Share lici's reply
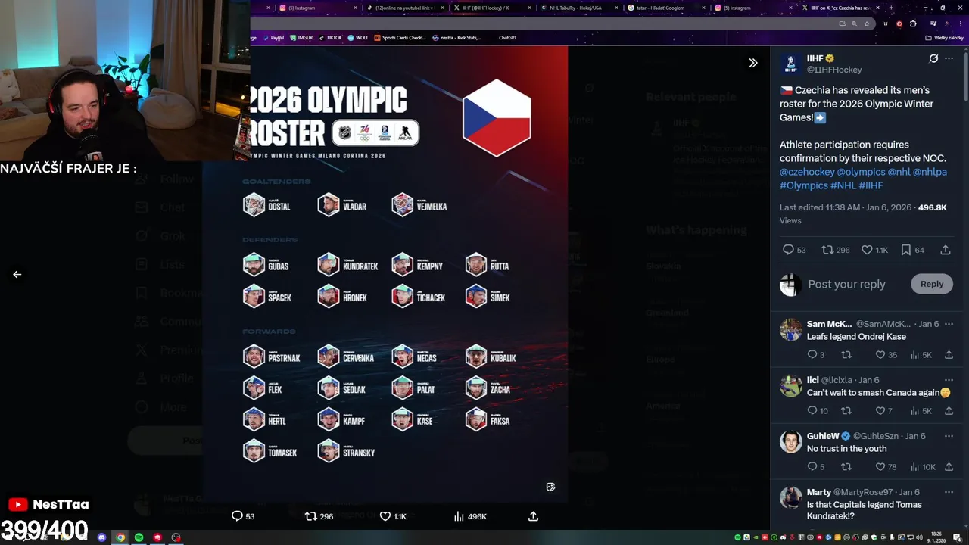969x545 pixels. 949,411
